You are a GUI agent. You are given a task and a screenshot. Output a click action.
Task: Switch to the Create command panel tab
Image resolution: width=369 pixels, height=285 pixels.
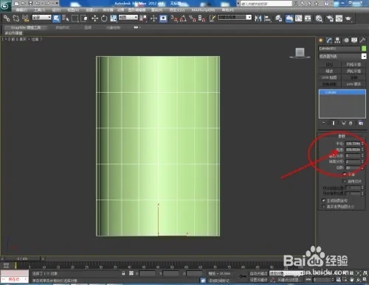click(x=320, y=41)
